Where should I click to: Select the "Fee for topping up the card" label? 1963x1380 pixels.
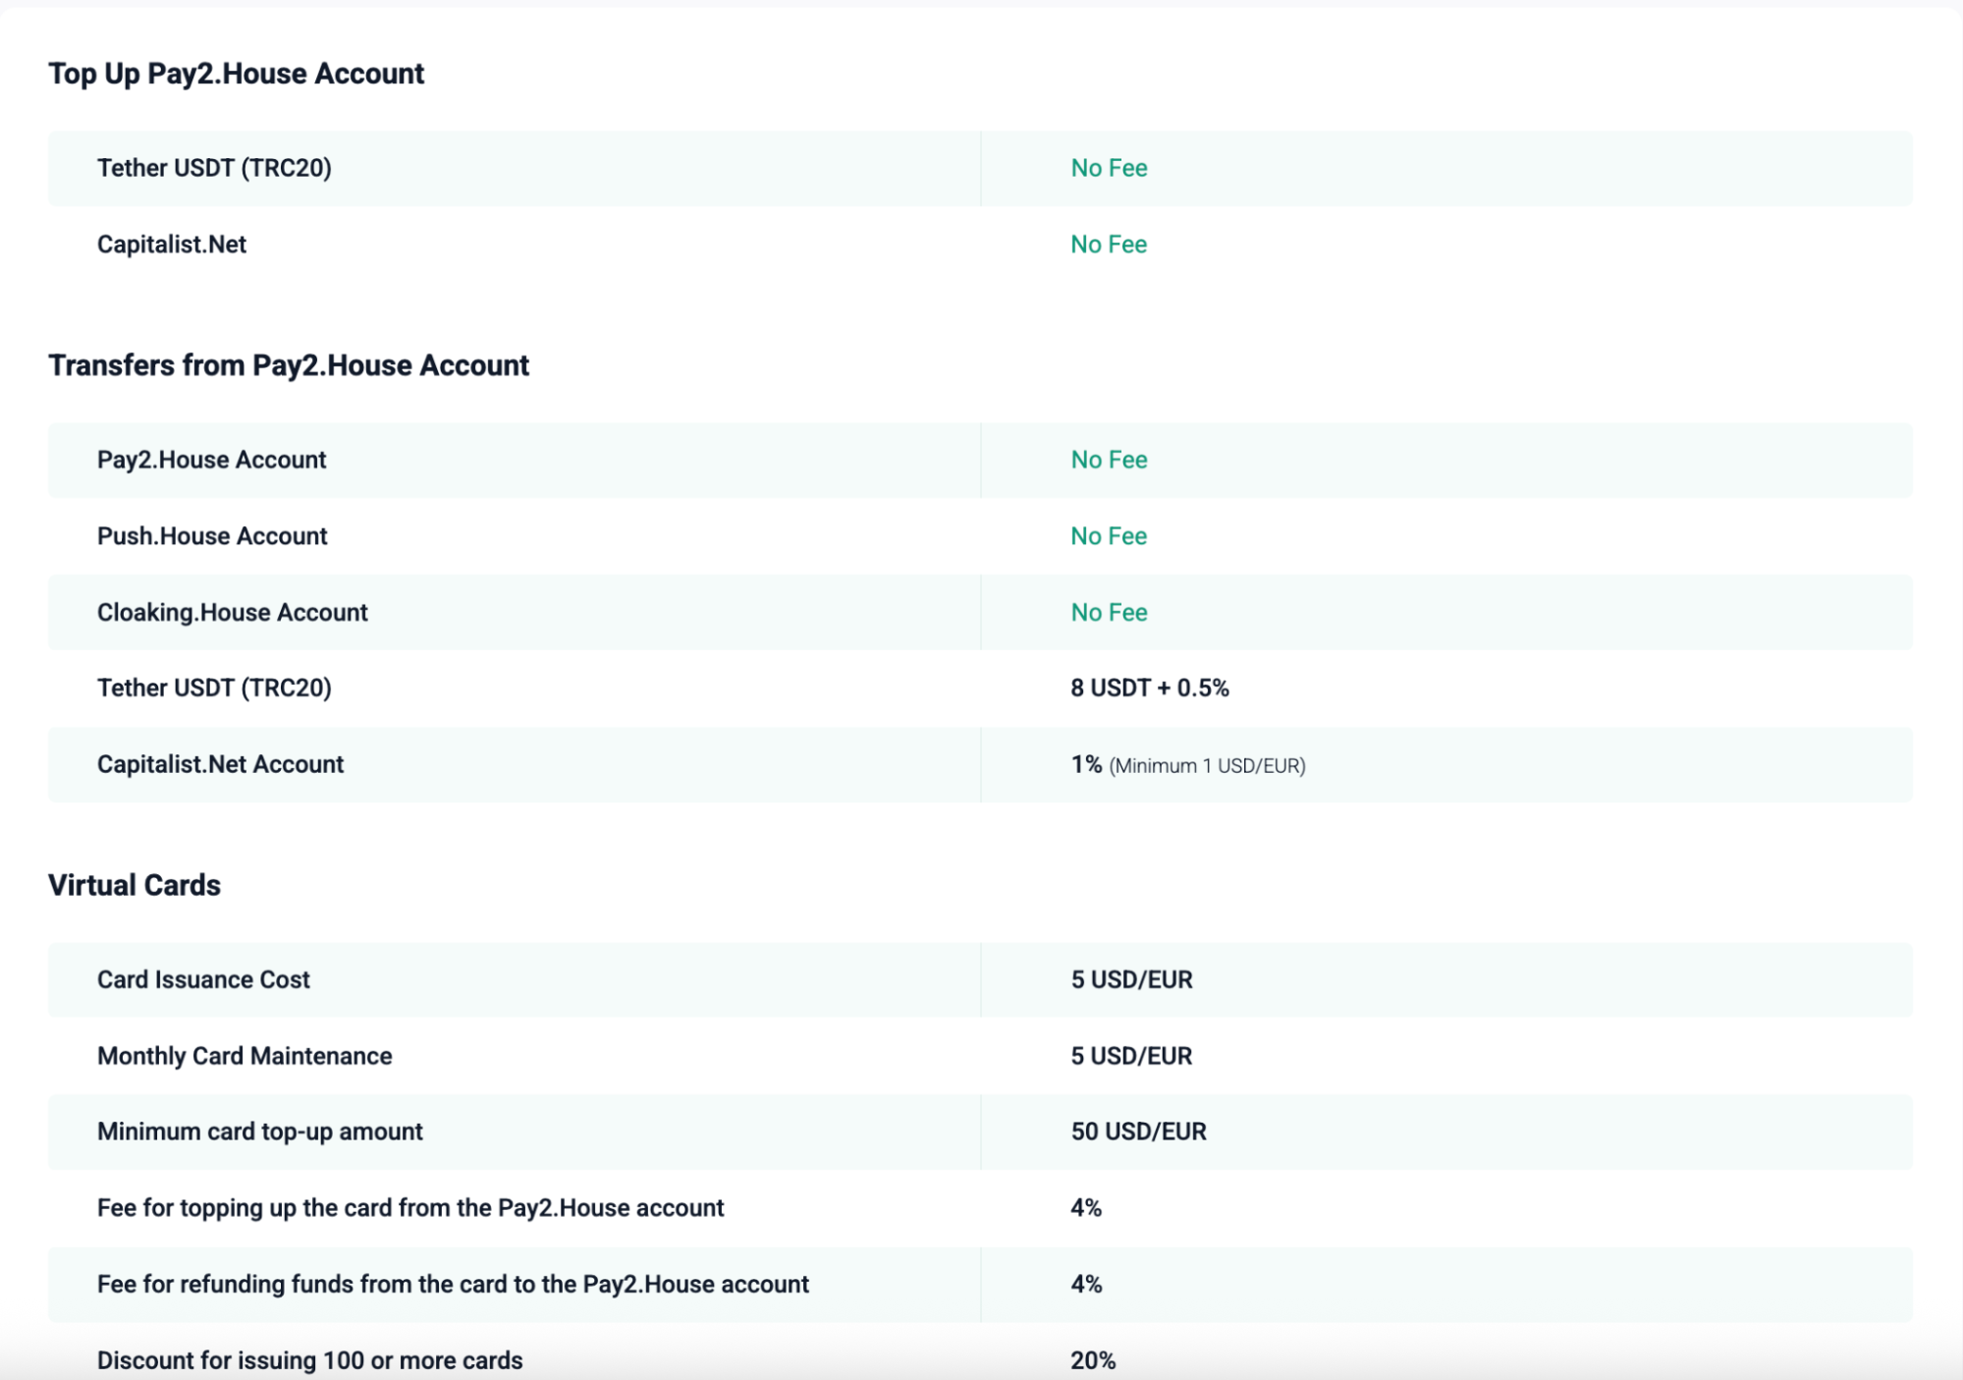pyautogui.click(x=410, y=1208)
